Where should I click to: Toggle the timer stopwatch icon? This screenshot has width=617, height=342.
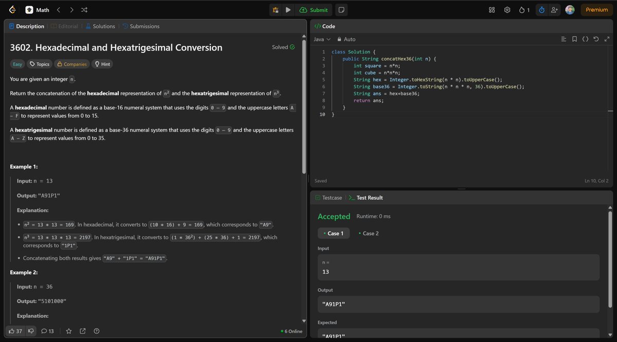[x=541, y=10]
